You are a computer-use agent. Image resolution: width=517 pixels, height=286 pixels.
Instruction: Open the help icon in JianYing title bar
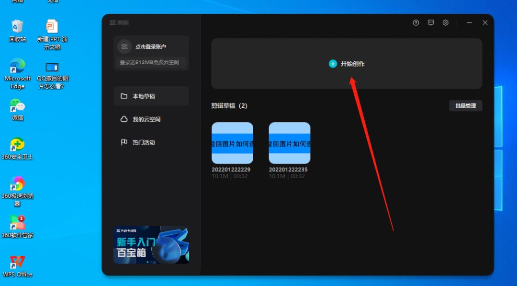click(416, 23)
